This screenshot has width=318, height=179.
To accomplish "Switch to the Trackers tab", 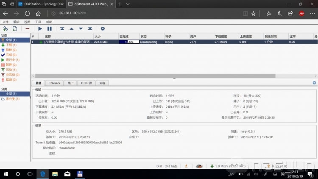I will pyautogui.click(x=54, y=83).
